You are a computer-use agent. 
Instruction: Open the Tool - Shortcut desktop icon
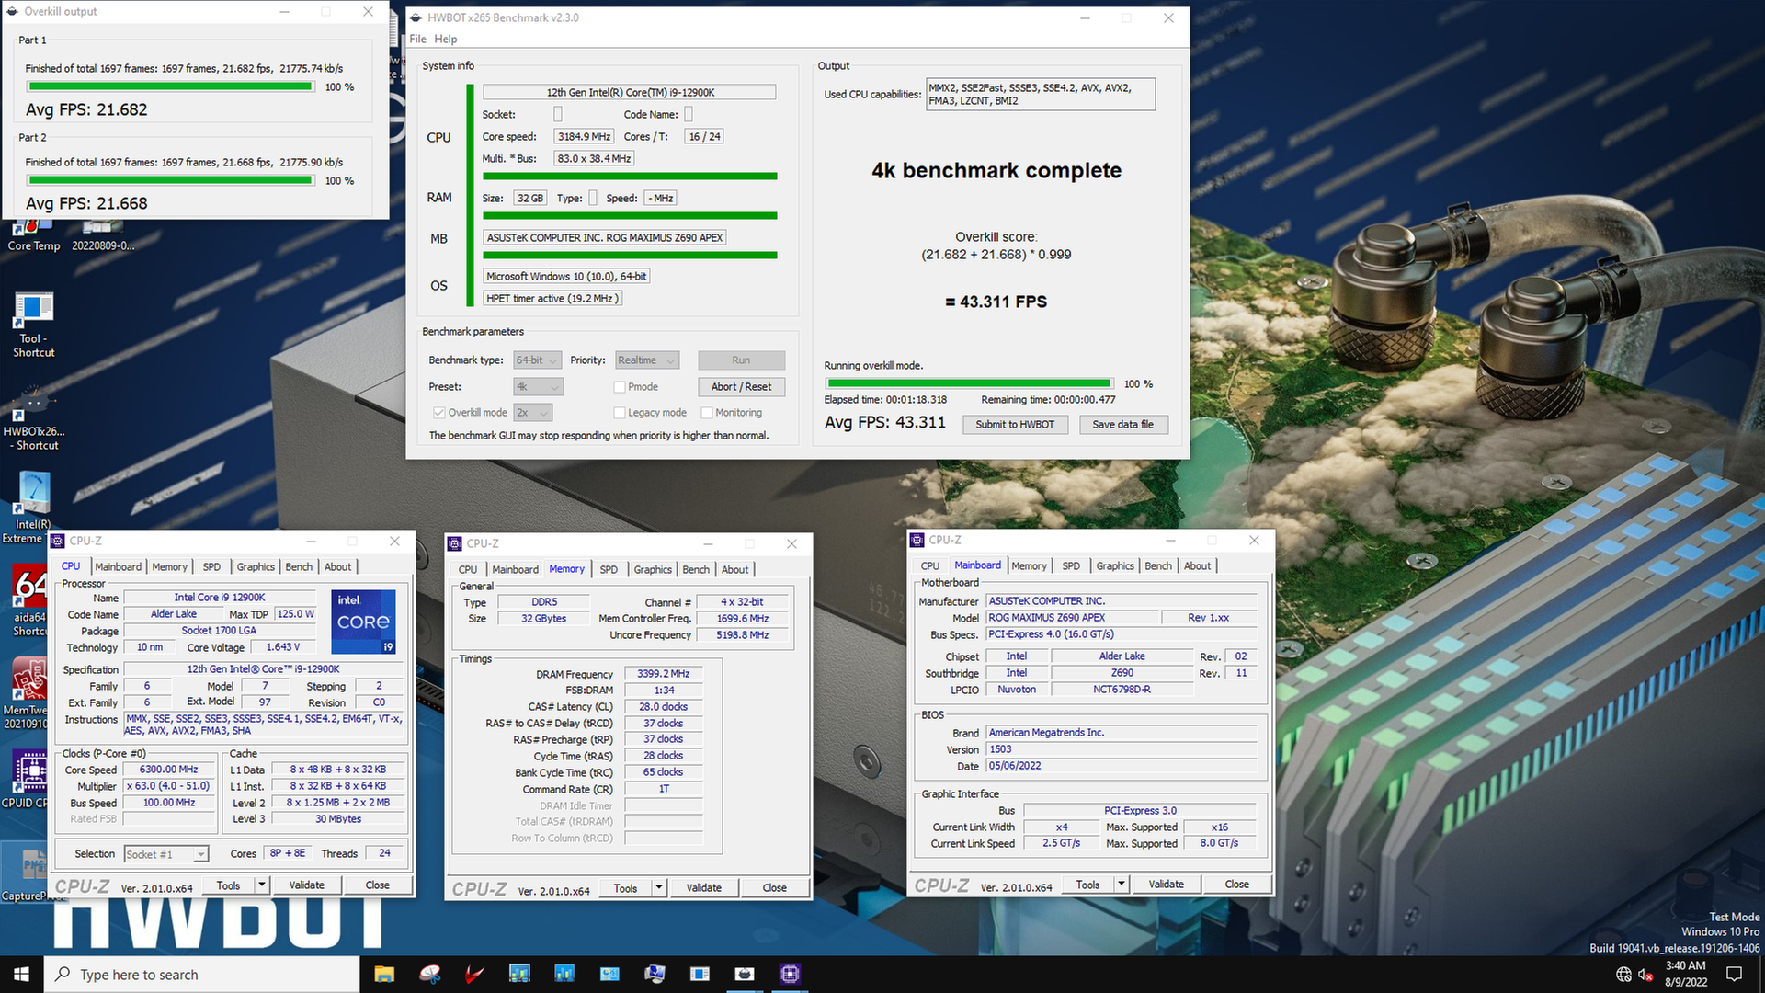click(x=33, y=325)
